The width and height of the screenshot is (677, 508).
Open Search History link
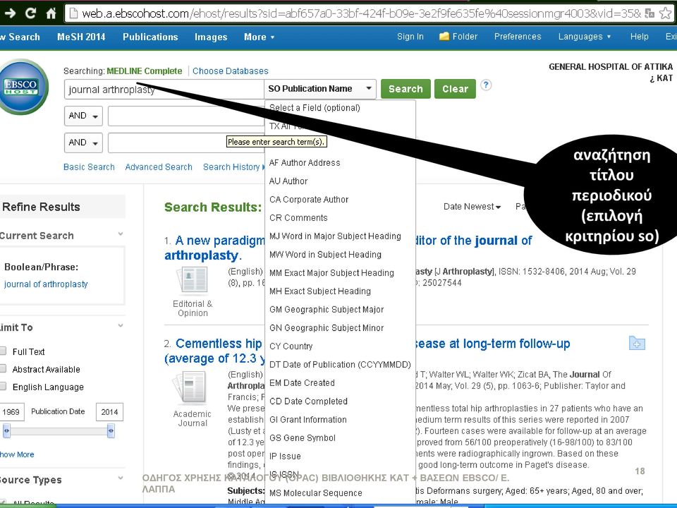tap(231, 167)
